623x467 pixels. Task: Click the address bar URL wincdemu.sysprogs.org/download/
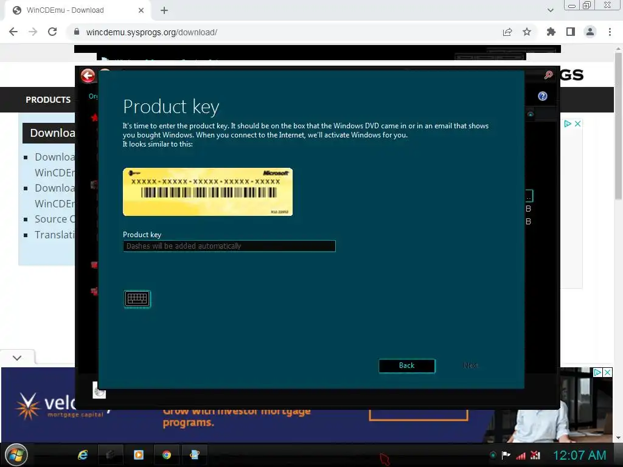click(x=151, y=32)
